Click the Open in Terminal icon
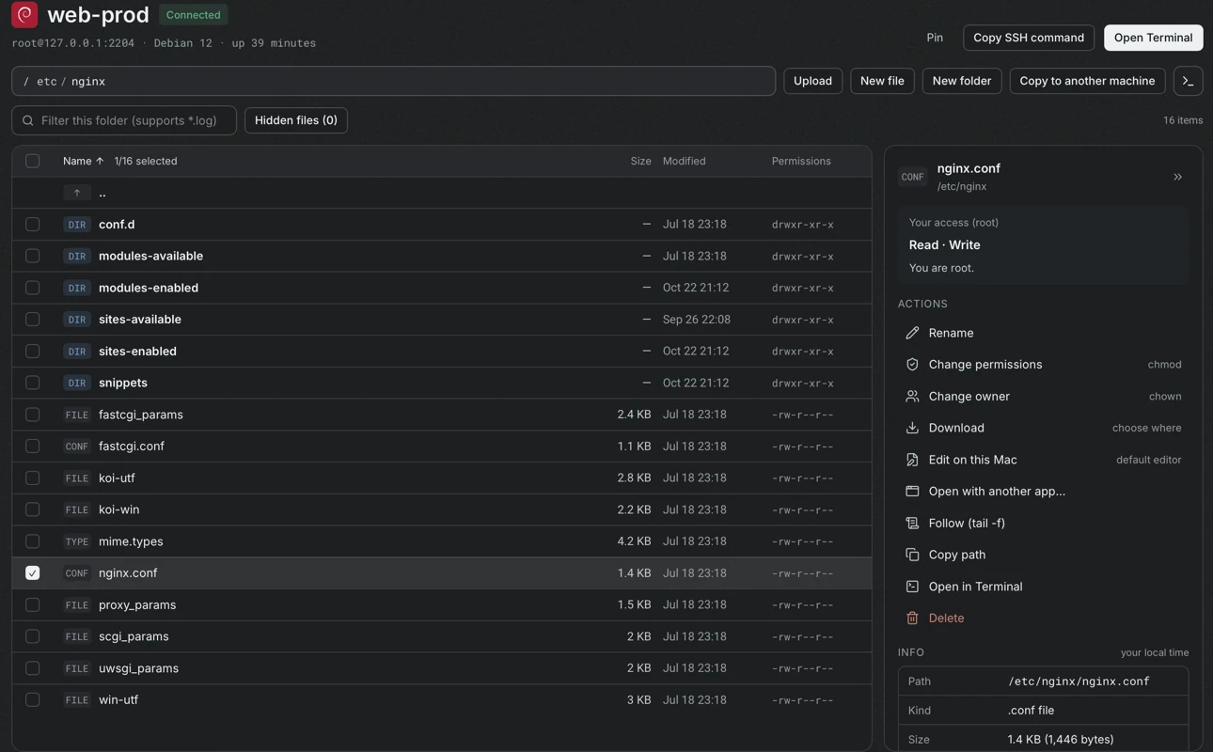The image size is (1213, 752). coord(912,587)
